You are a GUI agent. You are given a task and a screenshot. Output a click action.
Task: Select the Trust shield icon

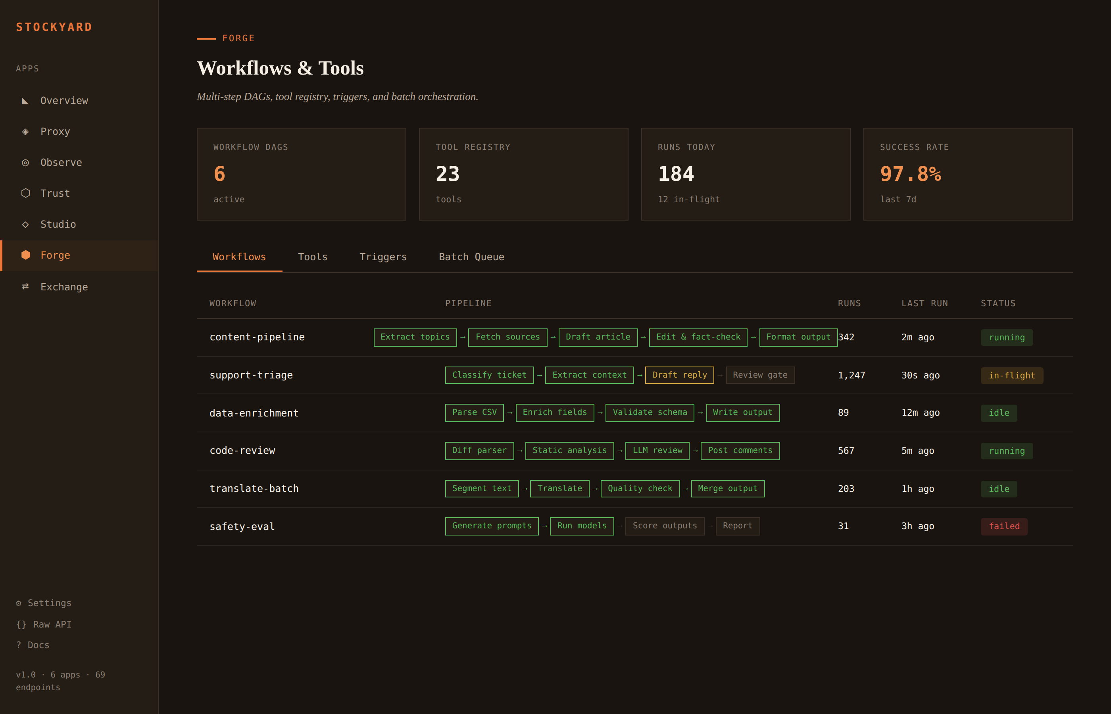click(x=26, y=193)
